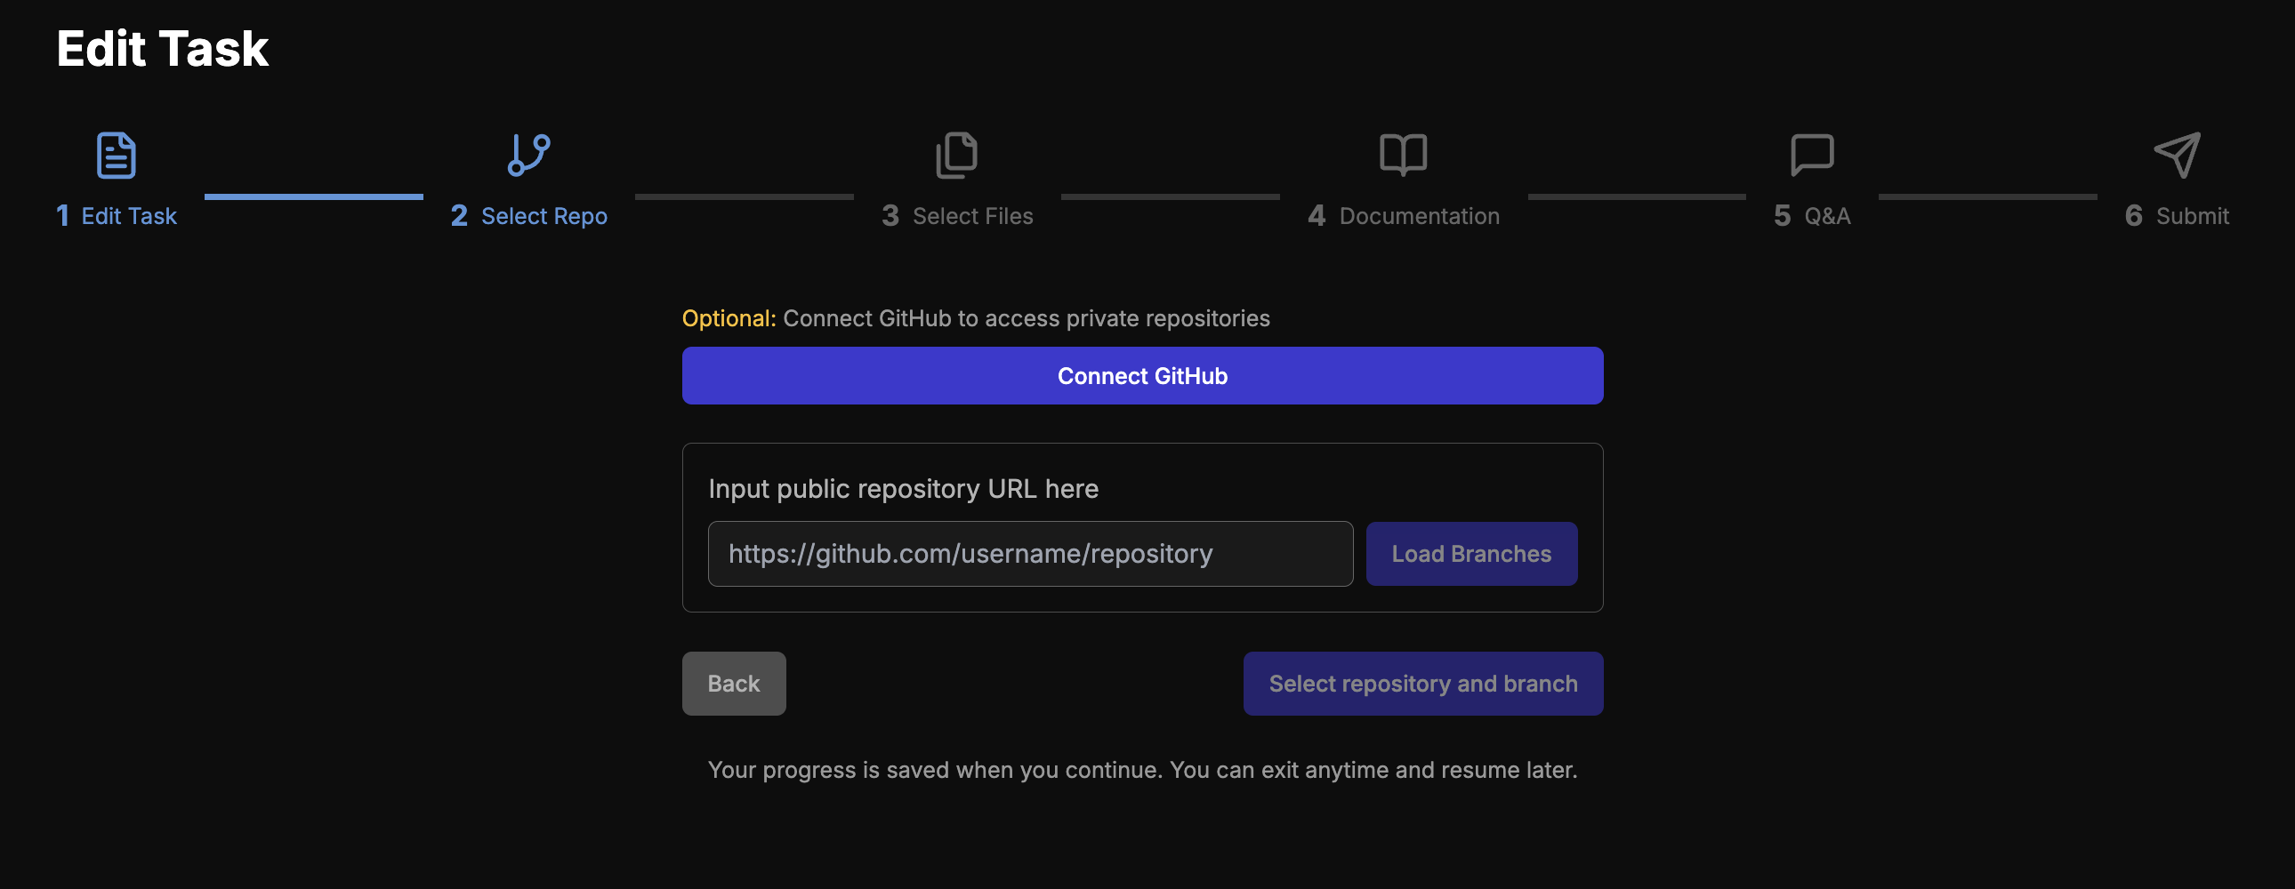Image resolution: width=2295 pixels, height=889 pixels.
Task: Select the step 1 Edit Task label
Action: point(117,215)
